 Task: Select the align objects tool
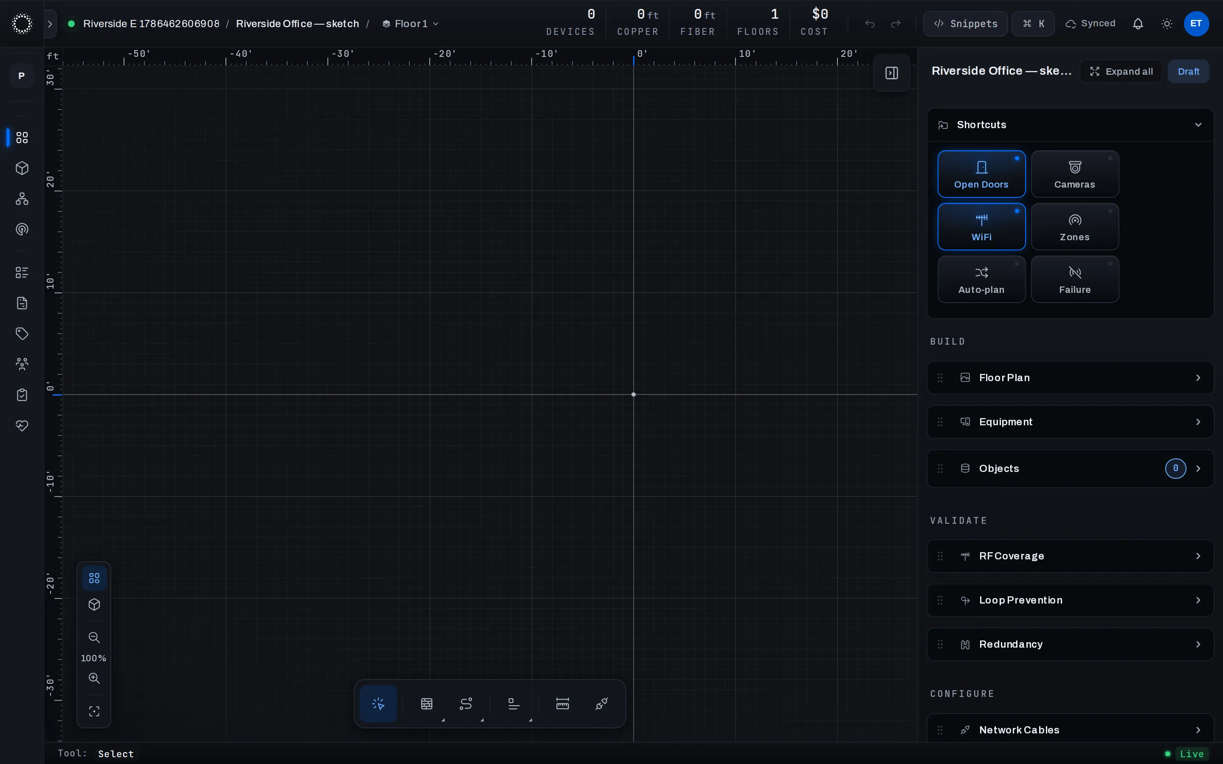click(x=514, y=703)
